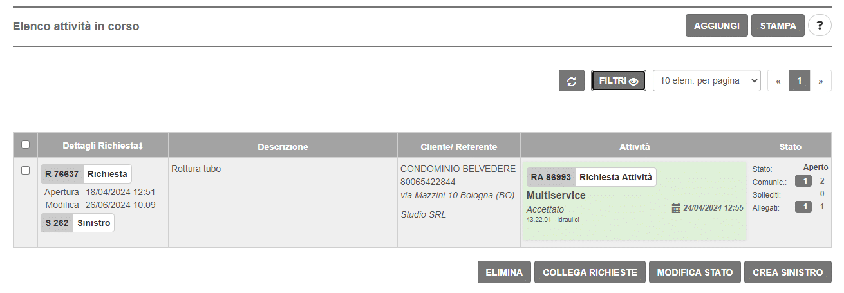Toggle FILTRI visibility eye button
The width and height of the screenshot is (844, 293).
(619, 80)
